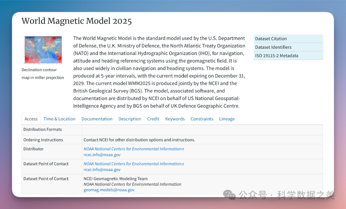Follow the NOAA NCEI link in the Distributor row
The width and height of the screenshot is (346, 209).
click(x=132, y=149)
